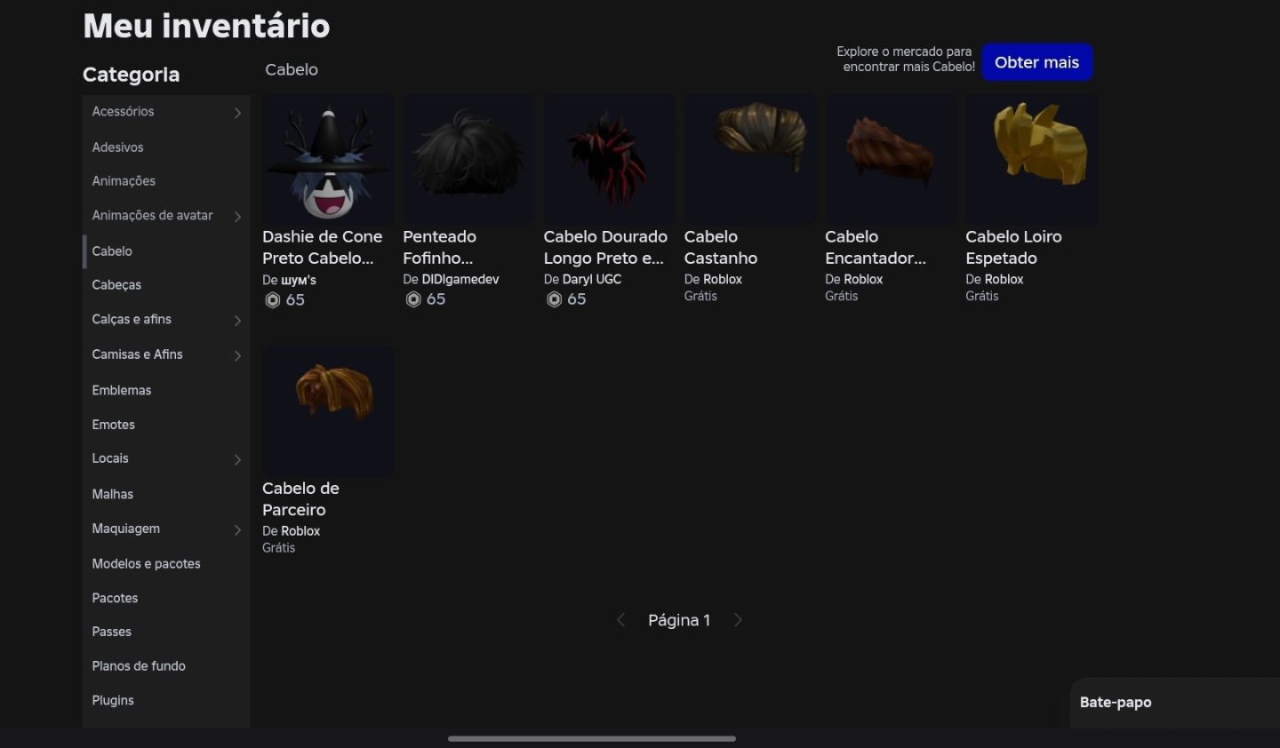The height and width of the screenshot is (748, 1280).
Task: Open the Cabelo Encantador item image
Action: 891,159
